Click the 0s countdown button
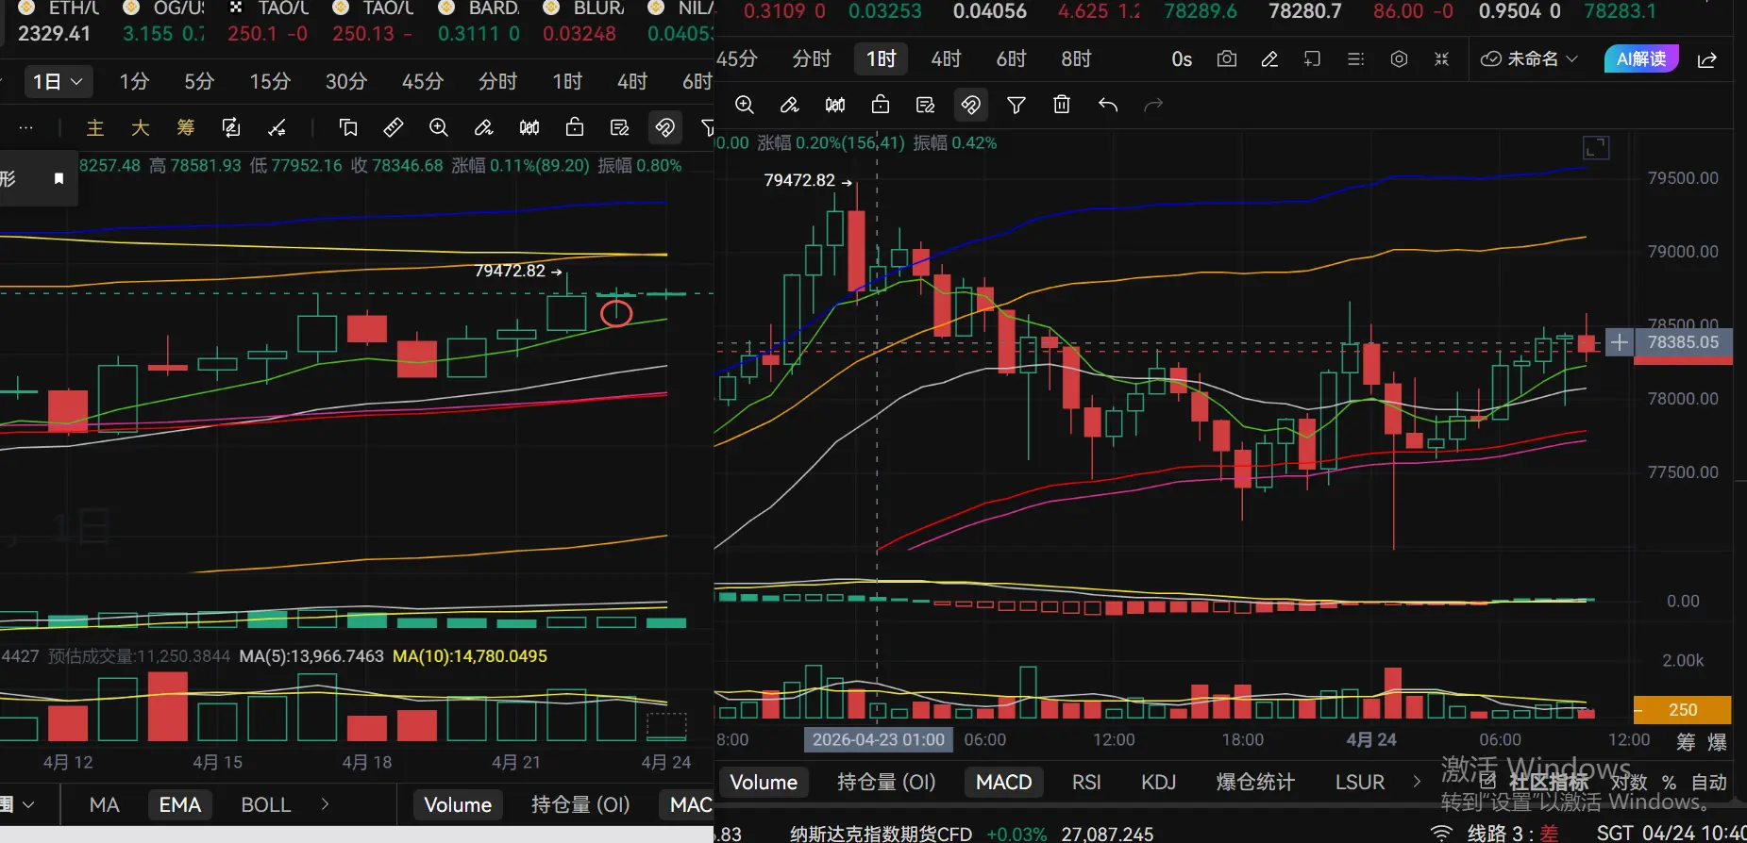 pos(1182,59)
